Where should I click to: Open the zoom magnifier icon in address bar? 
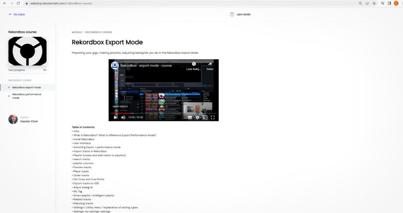pos(360,3)
